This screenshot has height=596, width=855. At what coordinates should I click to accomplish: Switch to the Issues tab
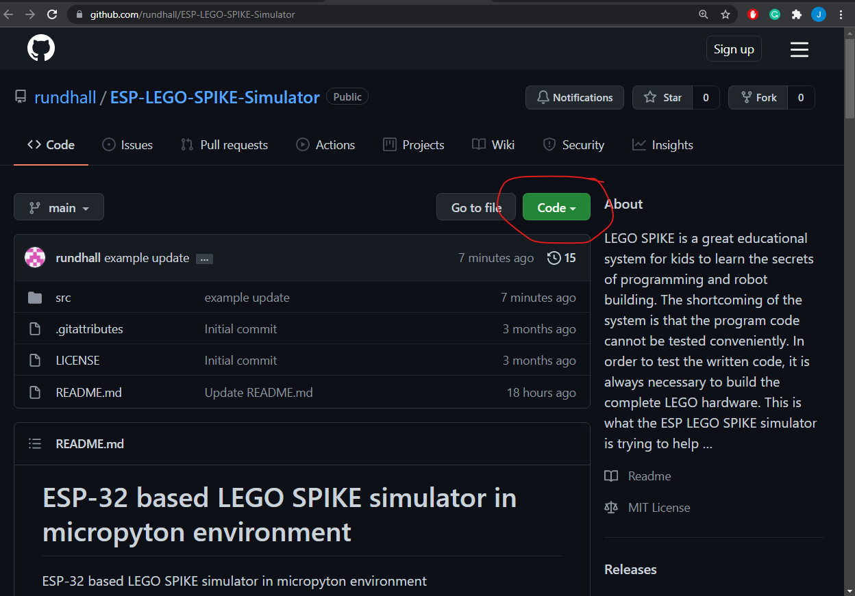pyautogui.click(x=127, y=144)
